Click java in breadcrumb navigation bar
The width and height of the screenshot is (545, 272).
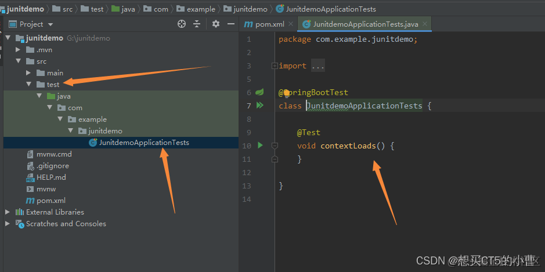click(x=128, y=9)
